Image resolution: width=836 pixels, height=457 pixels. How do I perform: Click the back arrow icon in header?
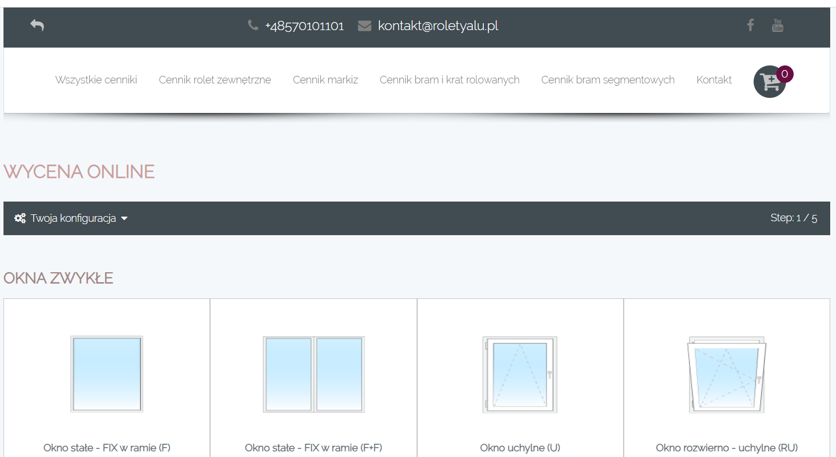[37, 25]
